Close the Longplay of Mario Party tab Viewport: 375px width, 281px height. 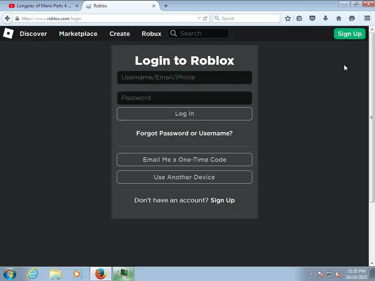click(77, 6)
